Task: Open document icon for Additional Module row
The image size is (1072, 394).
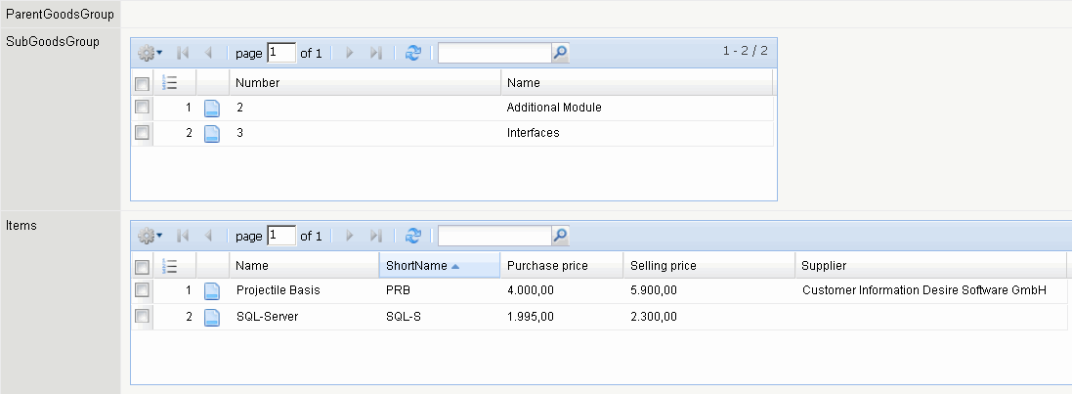Action: [211, 108]
